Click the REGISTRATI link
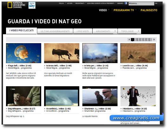Viewport: 168px width, 130px height. pyautogui.click(x=80, y=3)
